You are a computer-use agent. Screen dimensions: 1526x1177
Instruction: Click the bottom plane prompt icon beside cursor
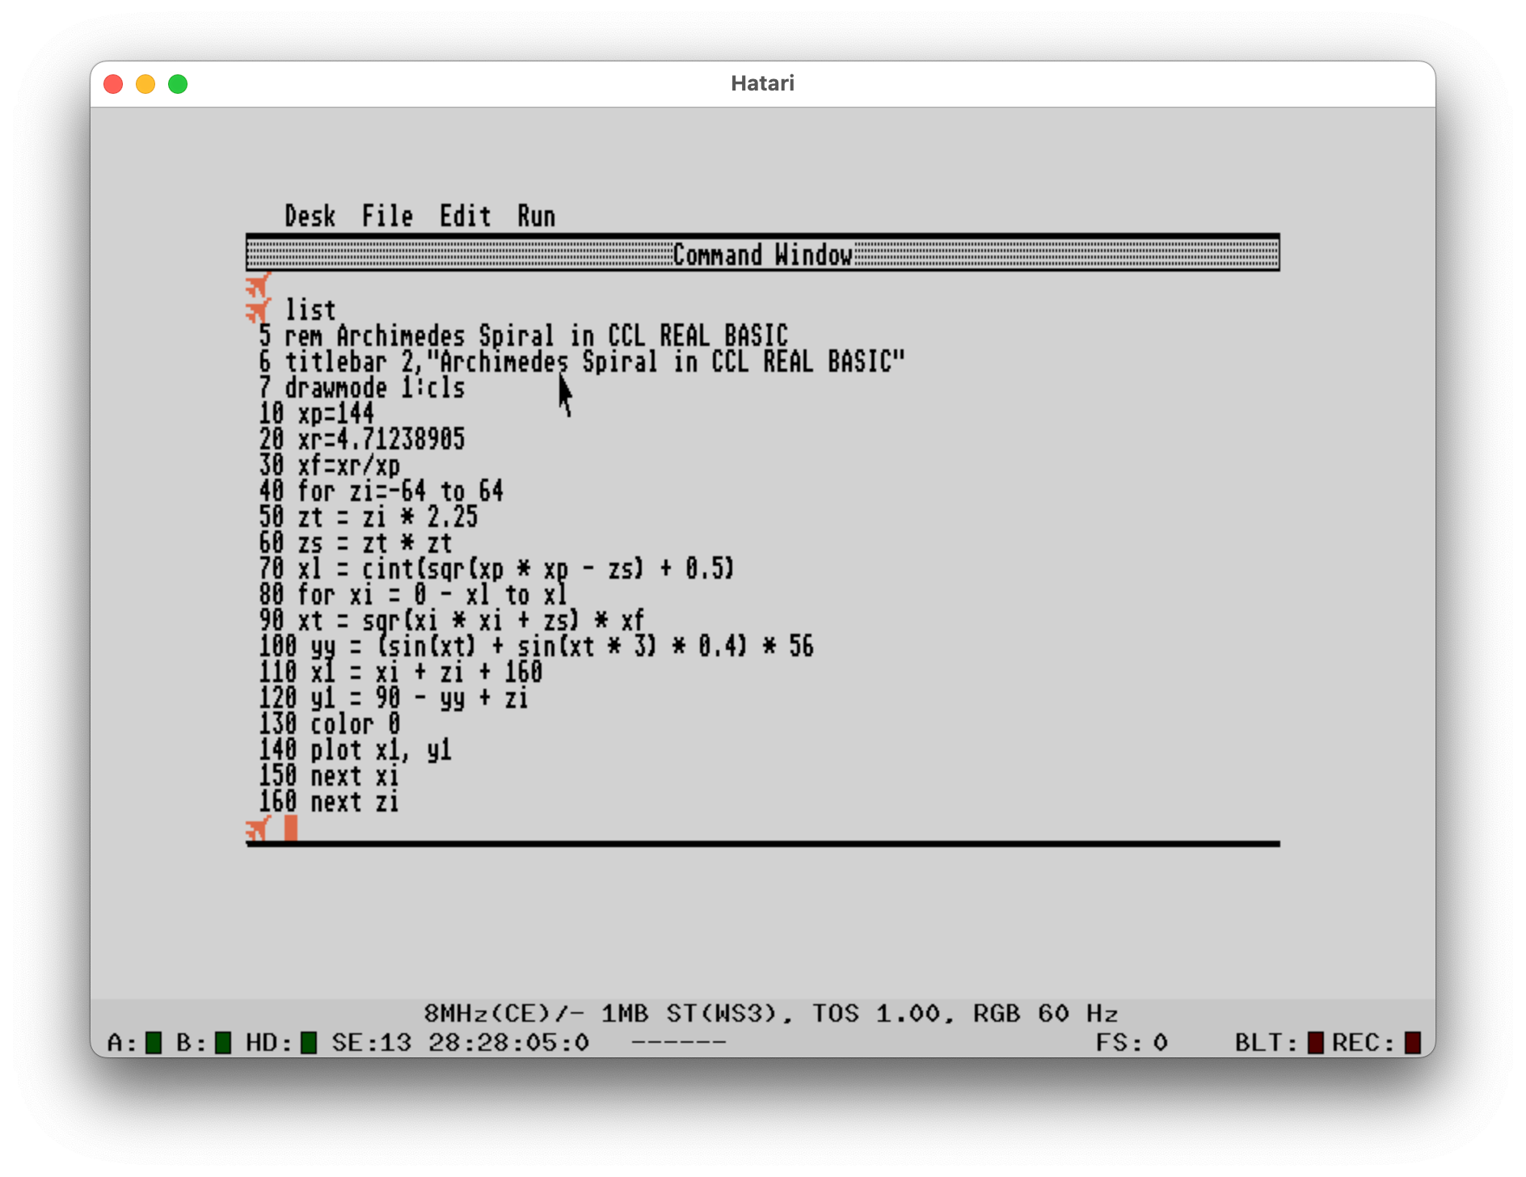(x=258, y=828)
